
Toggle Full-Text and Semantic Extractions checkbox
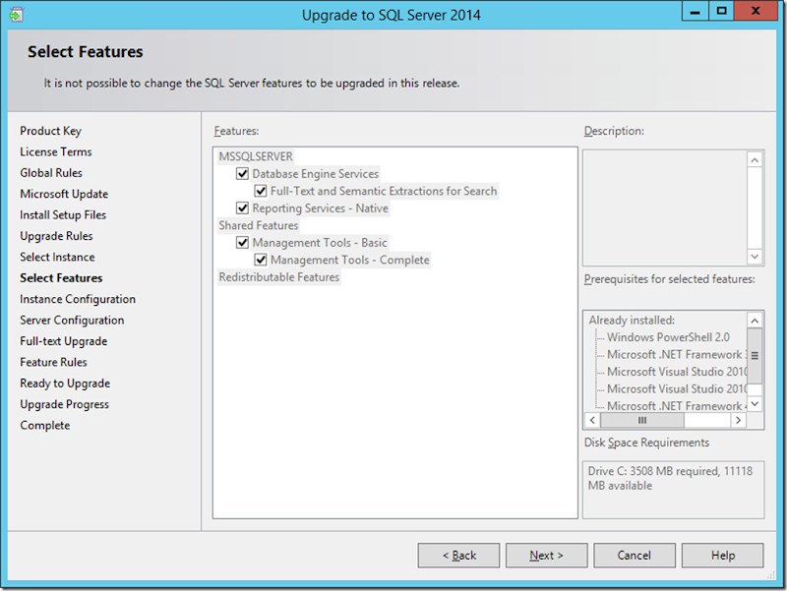click(261, 191)
